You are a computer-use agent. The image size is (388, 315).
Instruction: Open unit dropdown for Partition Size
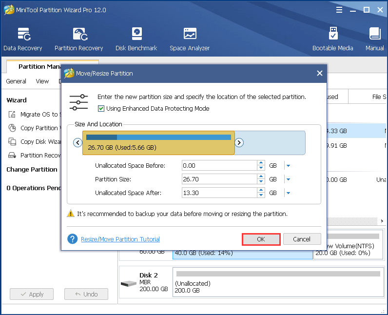coord(288,179)
